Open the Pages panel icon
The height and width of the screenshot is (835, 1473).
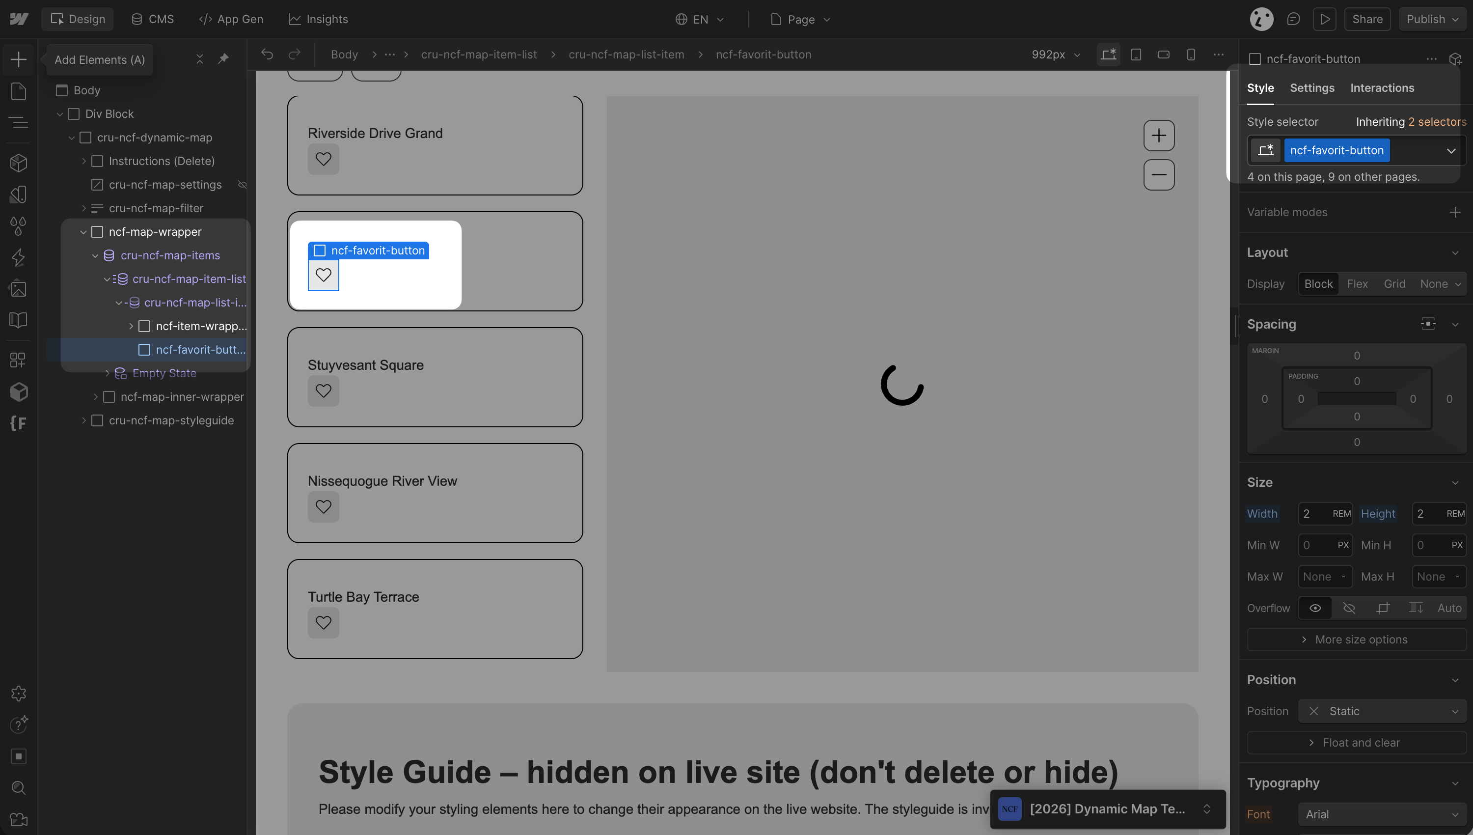[18, 91]
